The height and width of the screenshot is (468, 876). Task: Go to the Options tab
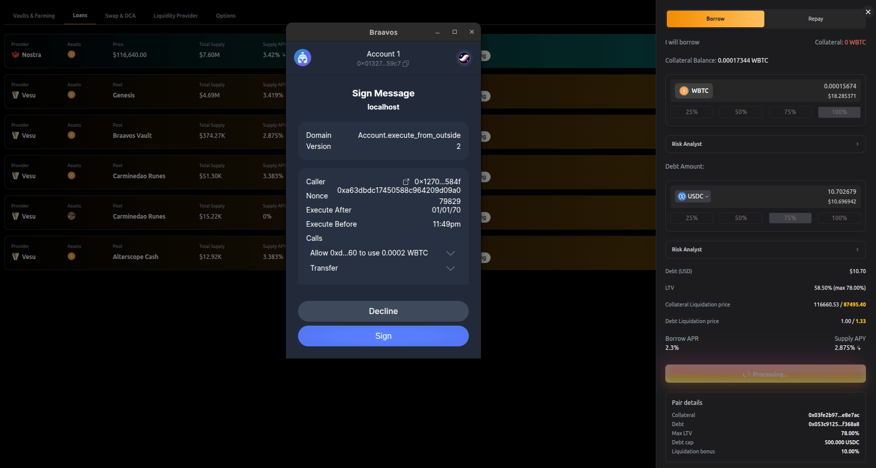(226, 16)
